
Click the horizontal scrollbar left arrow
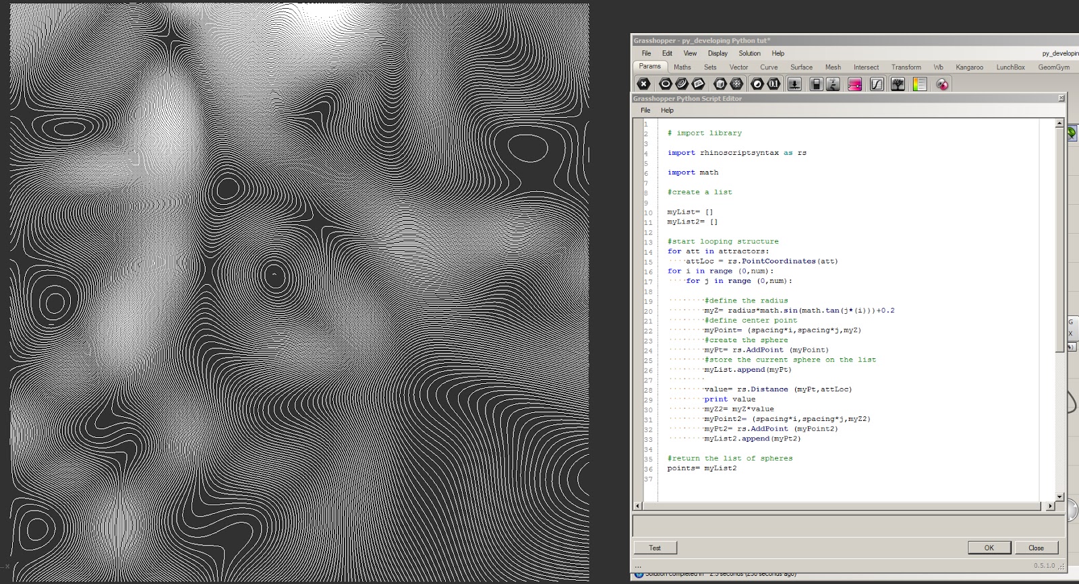pyautogui.click(x=638, y=506)
